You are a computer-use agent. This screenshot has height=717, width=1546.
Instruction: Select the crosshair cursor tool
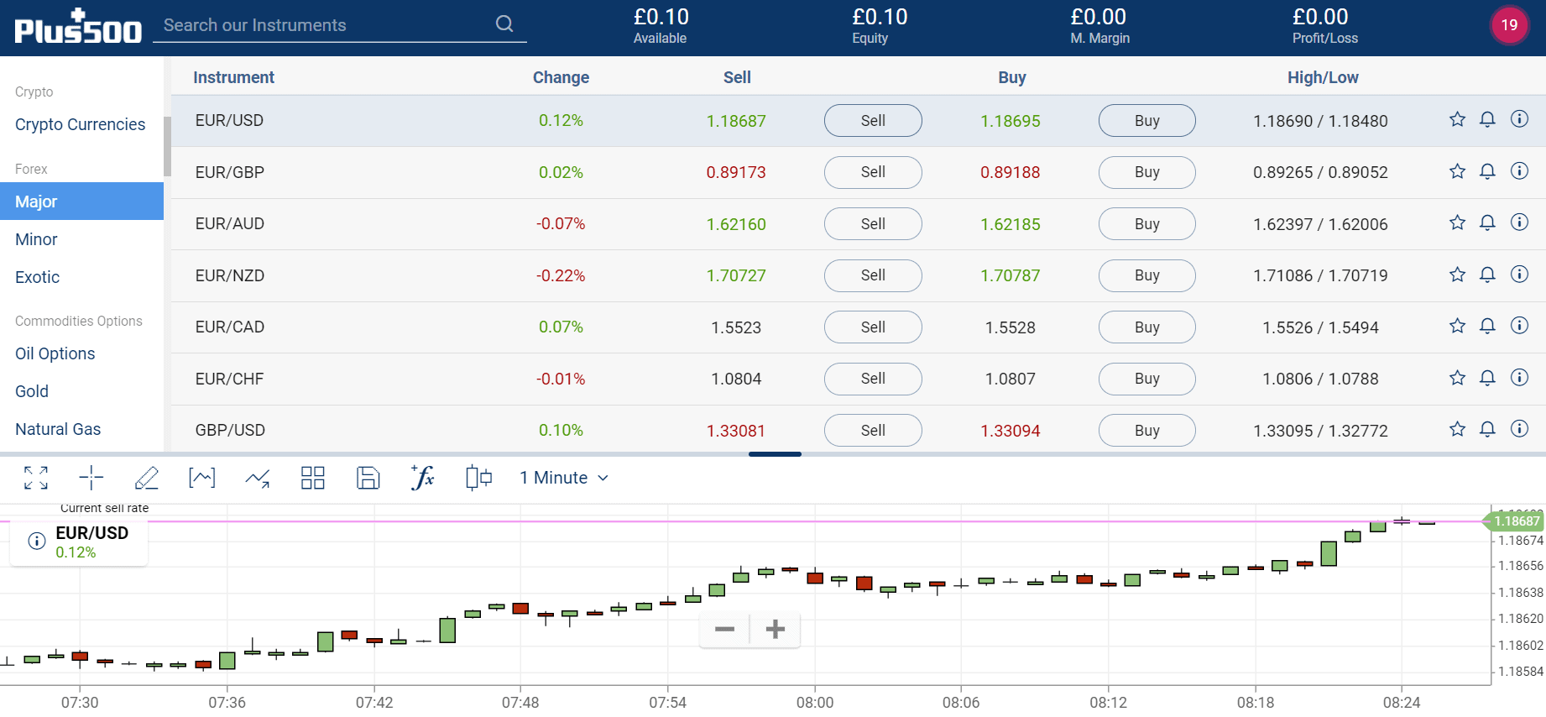[x=91, y=478]
